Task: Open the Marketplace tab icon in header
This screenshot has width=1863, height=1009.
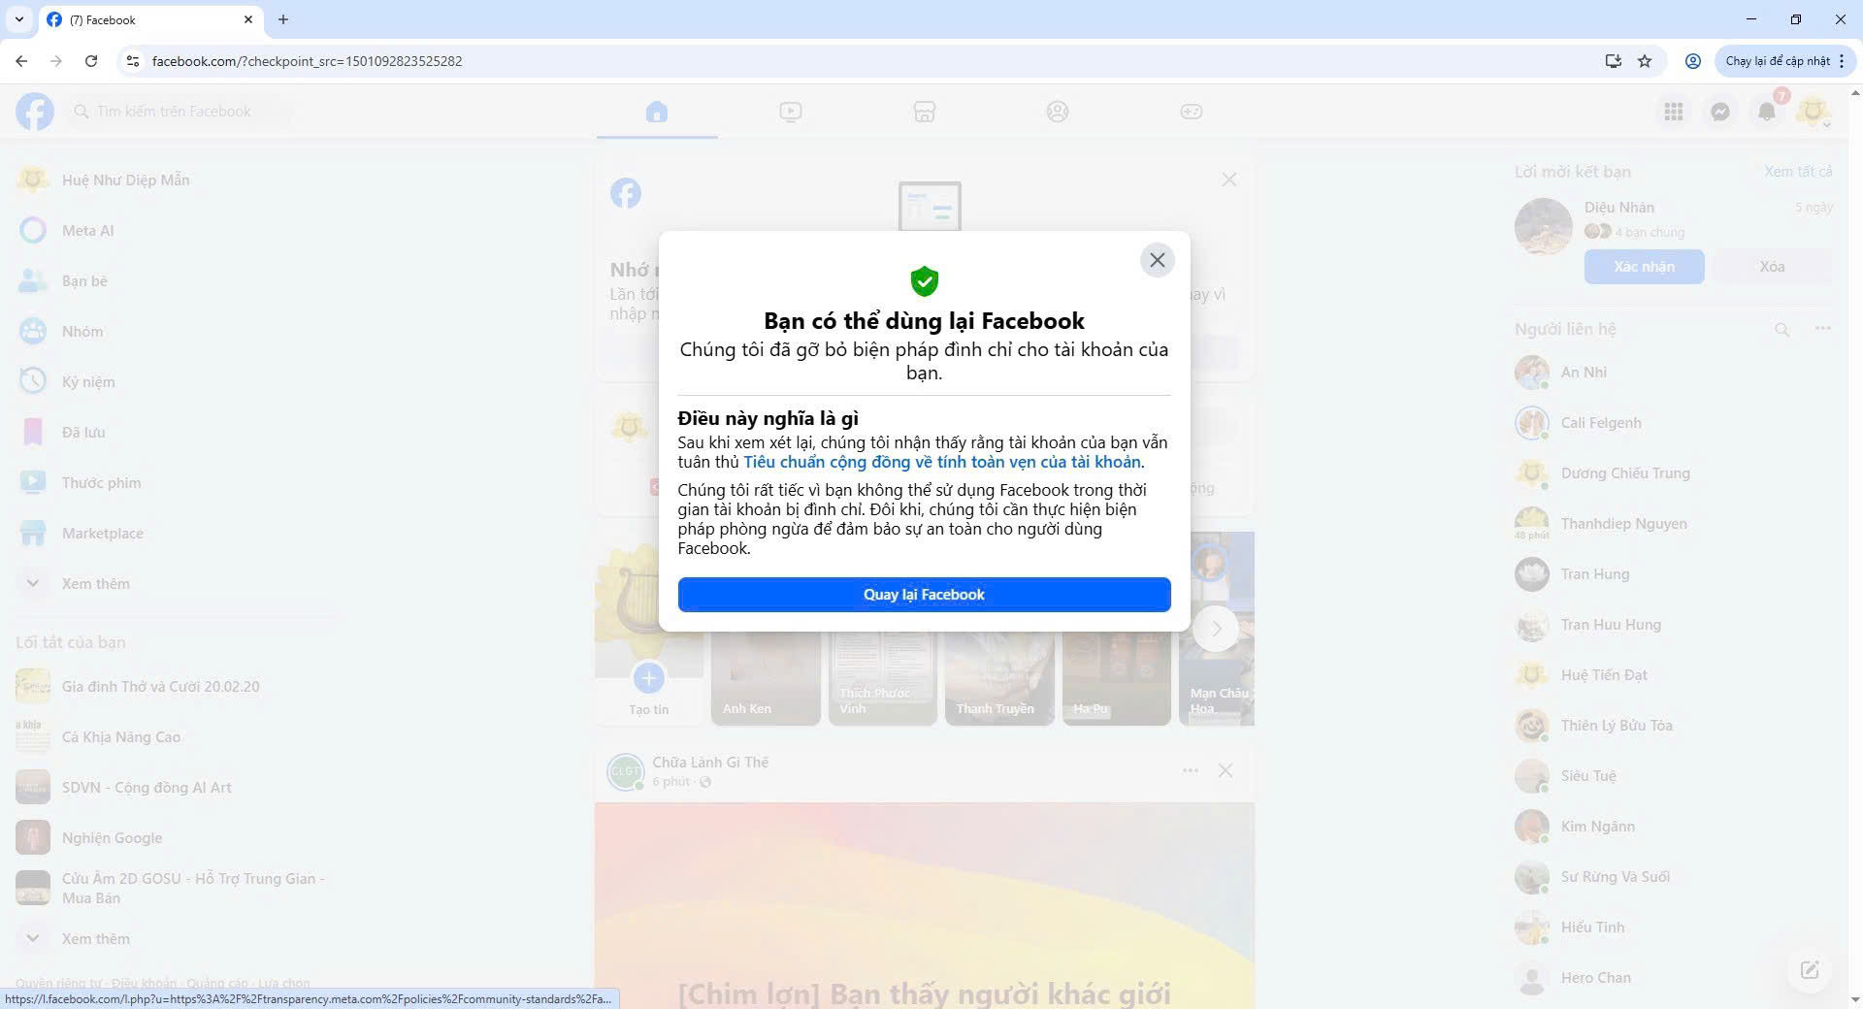Action: tap(925, 112)
